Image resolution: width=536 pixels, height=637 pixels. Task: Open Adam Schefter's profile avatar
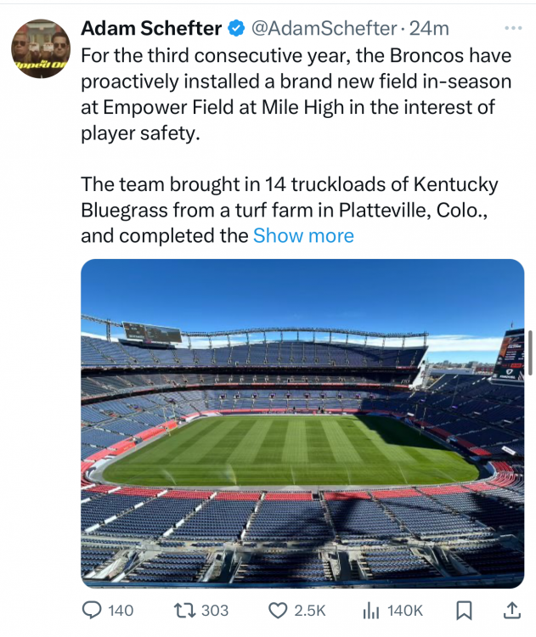(x=41, y=48)
